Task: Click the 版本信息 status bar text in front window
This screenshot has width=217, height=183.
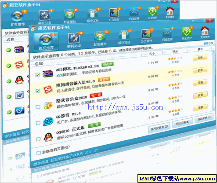Action: [65, 157]
